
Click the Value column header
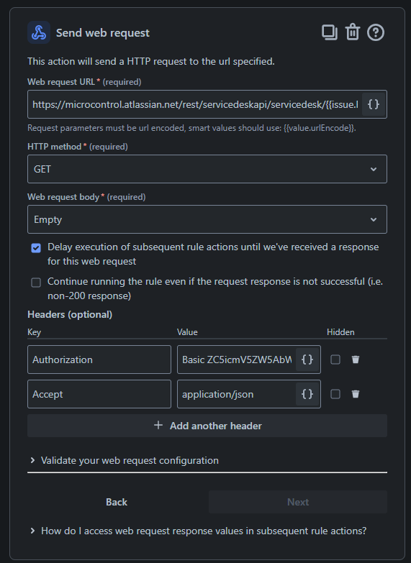click(187, 332)
